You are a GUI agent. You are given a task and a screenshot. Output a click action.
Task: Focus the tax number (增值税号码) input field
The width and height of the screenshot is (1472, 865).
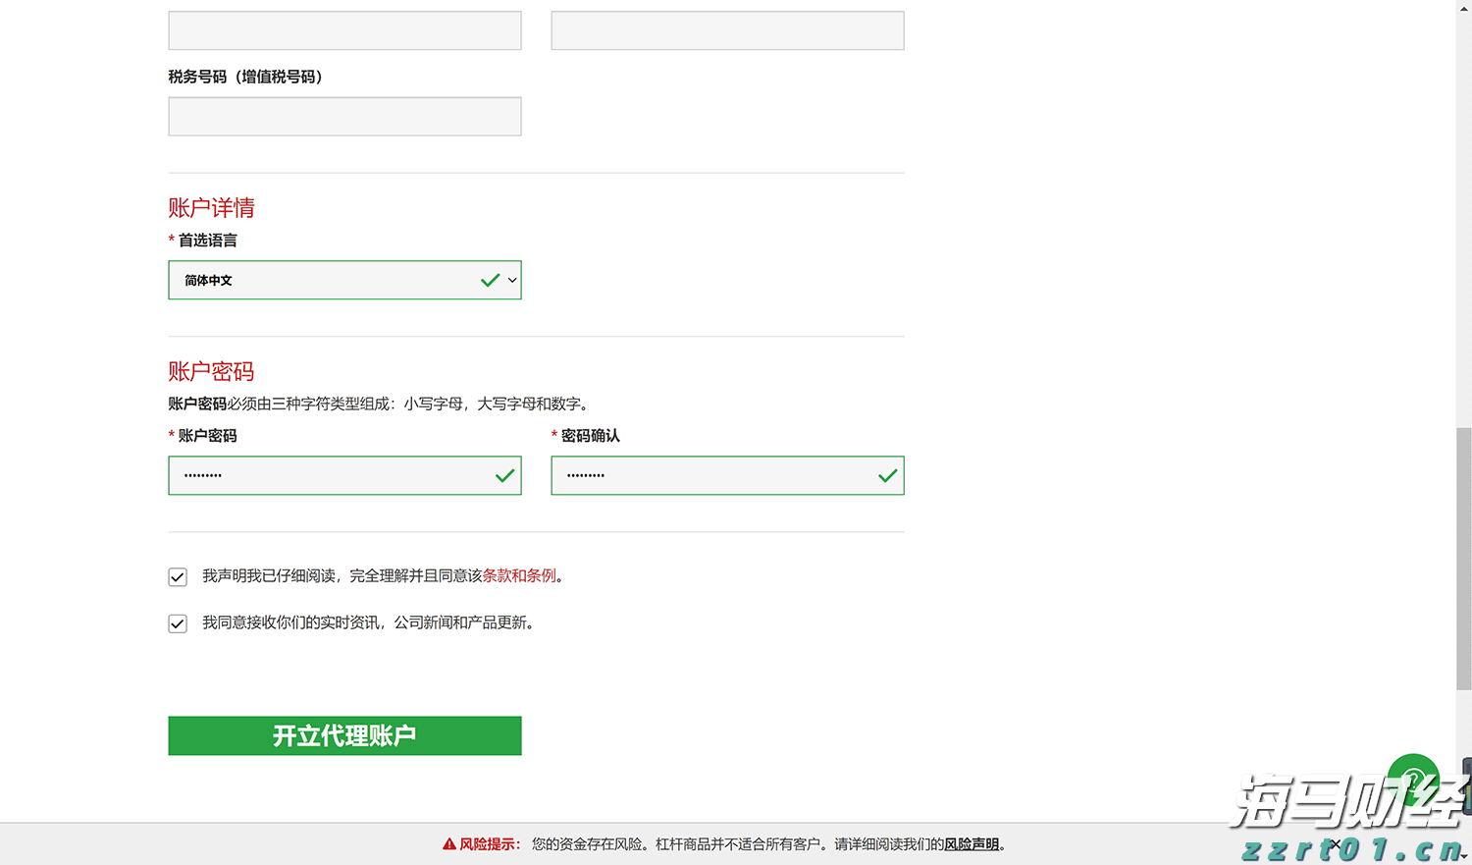pyautogui.click(x=344, y=116)
